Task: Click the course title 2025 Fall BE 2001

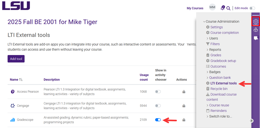Action: pyautogui.click(x=52, y=22)
